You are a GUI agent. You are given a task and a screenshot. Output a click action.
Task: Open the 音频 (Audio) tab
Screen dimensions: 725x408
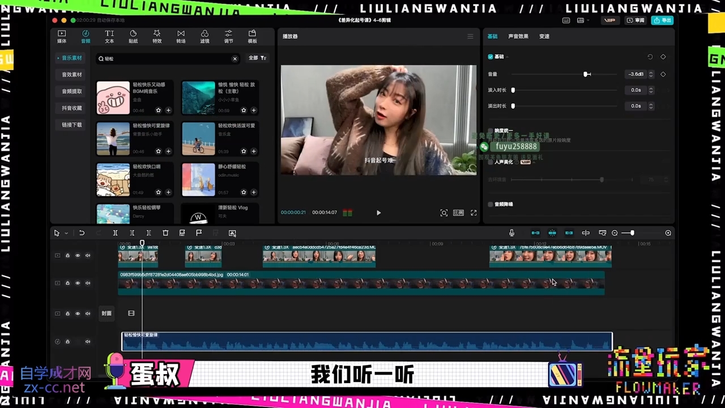86,37
